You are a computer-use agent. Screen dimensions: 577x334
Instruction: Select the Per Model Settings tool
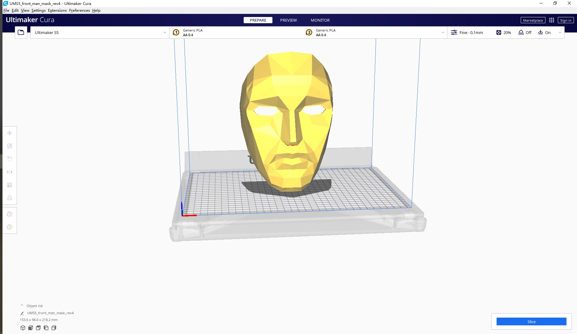coord(10,185)
